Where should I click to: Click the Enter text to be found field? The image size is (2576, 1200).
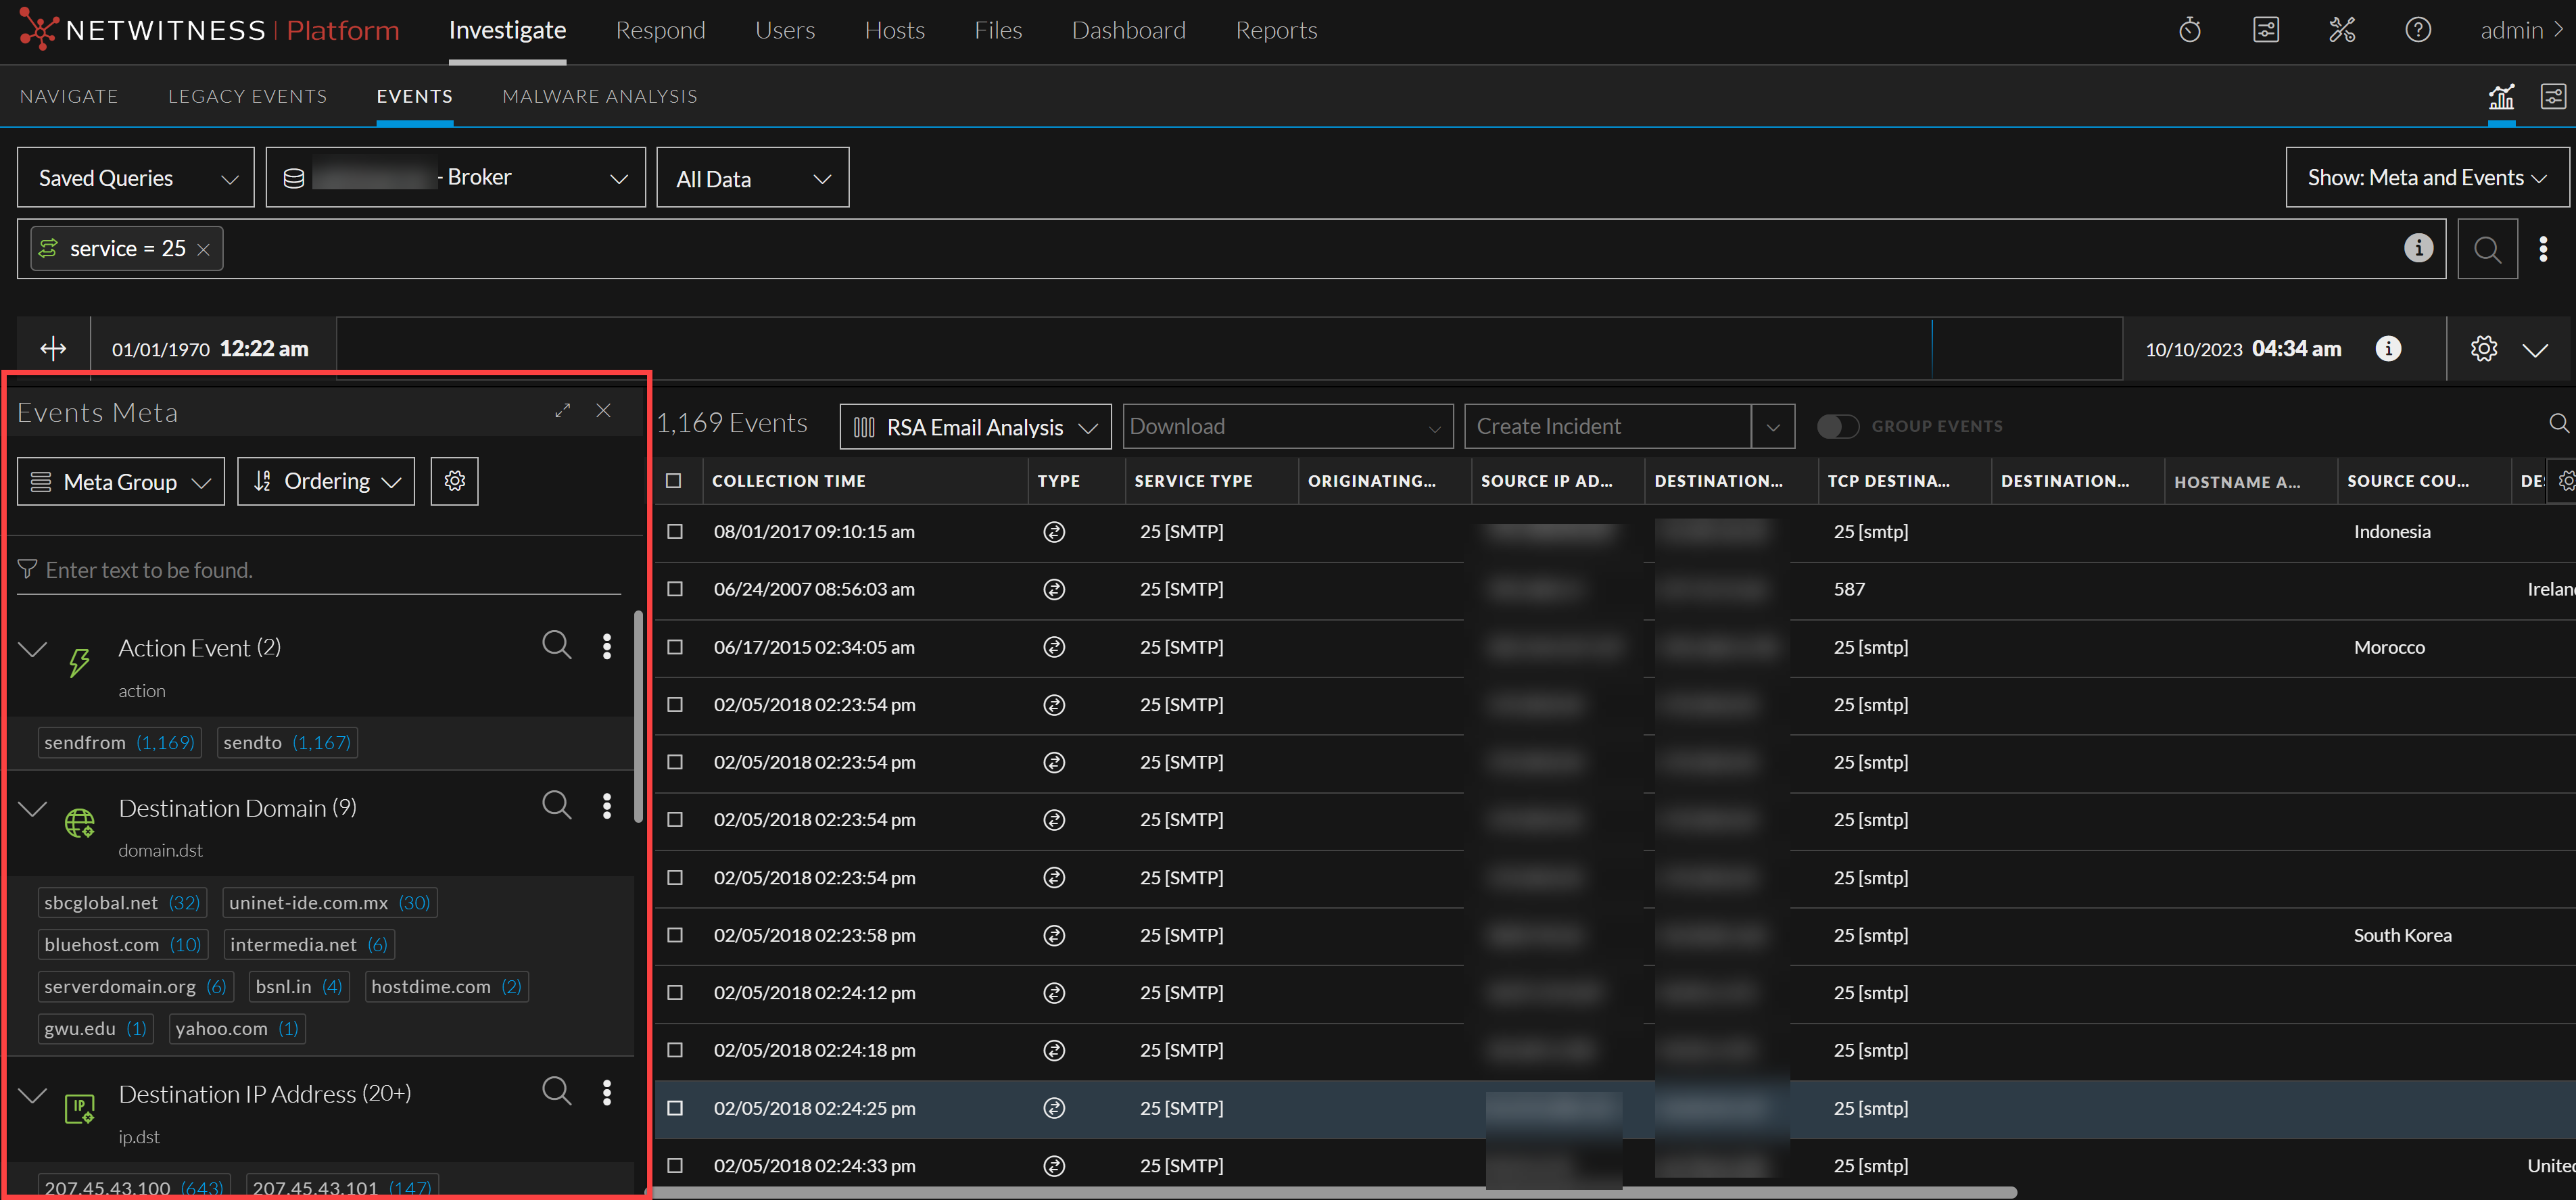point(320,570)
